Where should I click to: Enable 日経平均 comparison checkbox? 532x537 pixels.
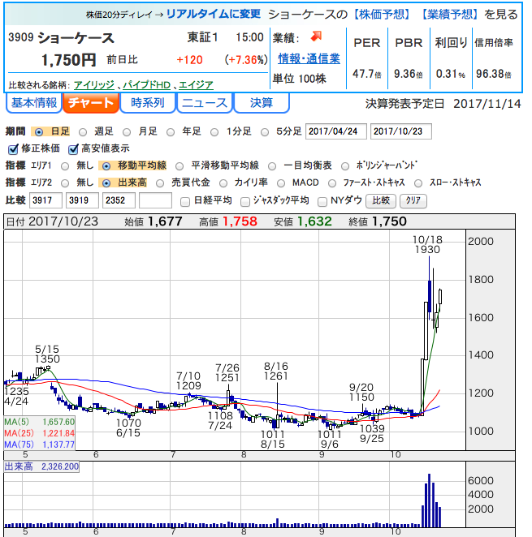[185, 202]
